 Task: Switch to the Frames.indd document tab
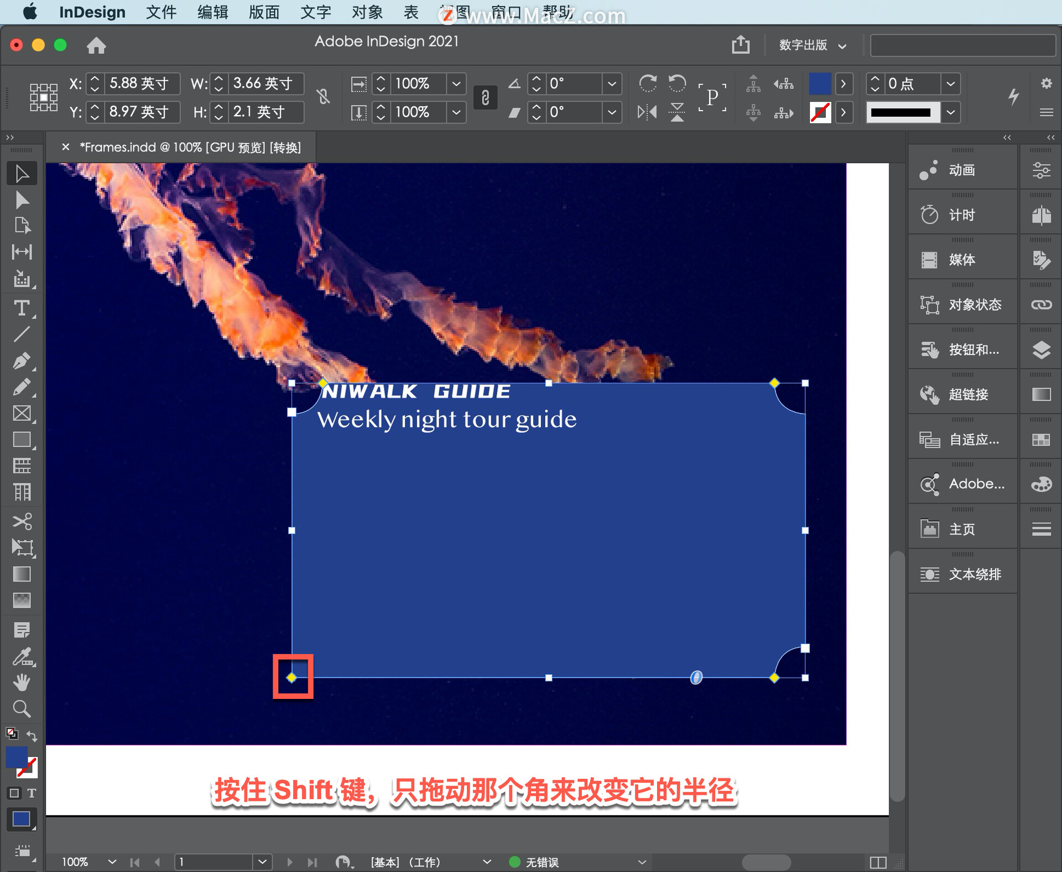point(190,147)
